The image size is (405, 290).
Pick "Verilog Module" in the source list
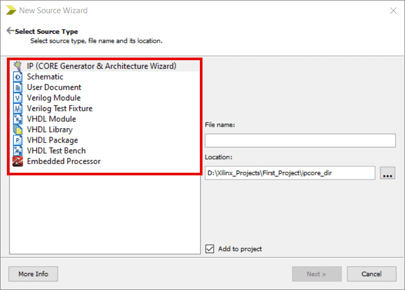click(x=54, y=98)
